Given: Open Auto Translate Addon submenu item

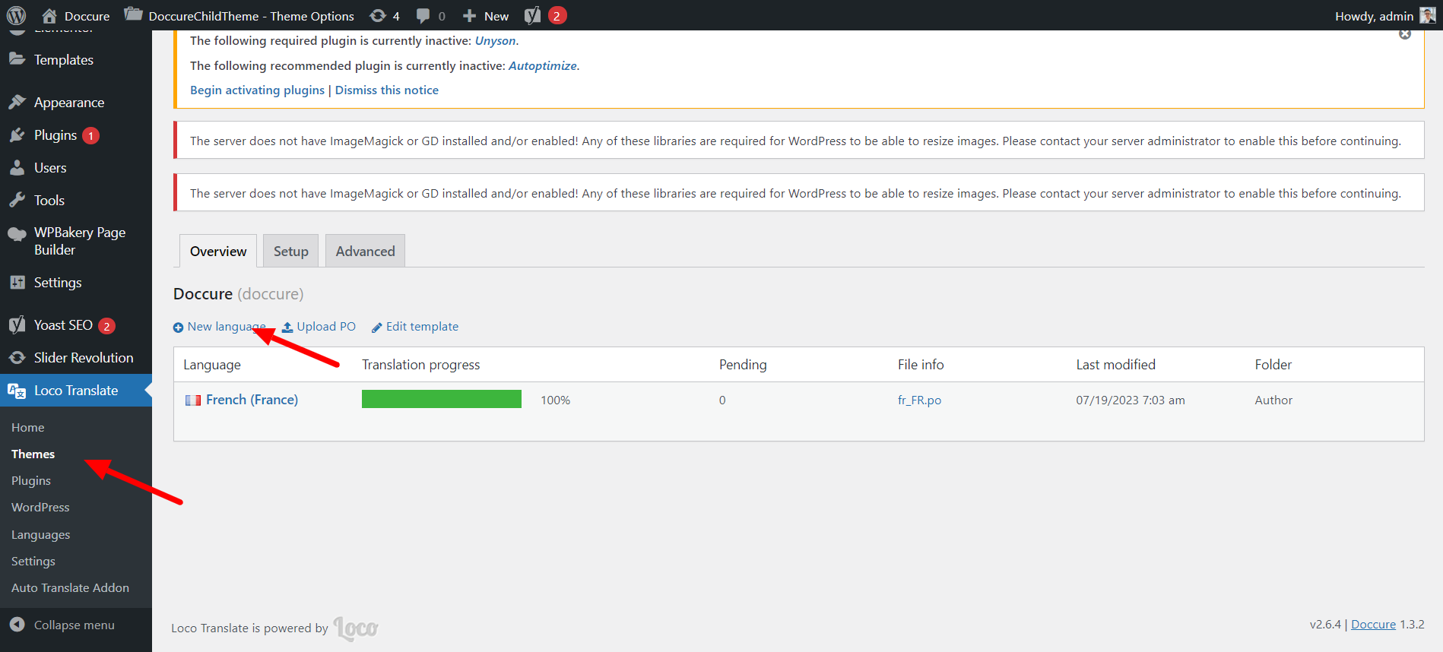Looking at the screenshot, I should coord(70,588).
